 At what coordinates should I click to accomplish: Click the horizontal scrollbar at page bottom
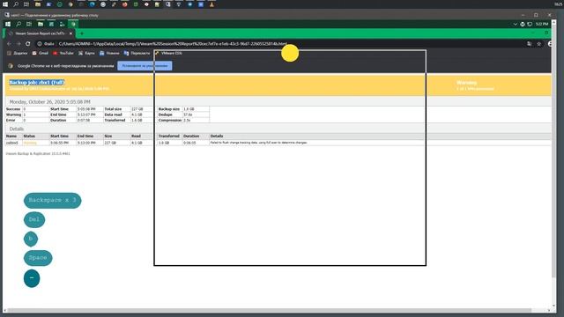[x=269, y=310]
